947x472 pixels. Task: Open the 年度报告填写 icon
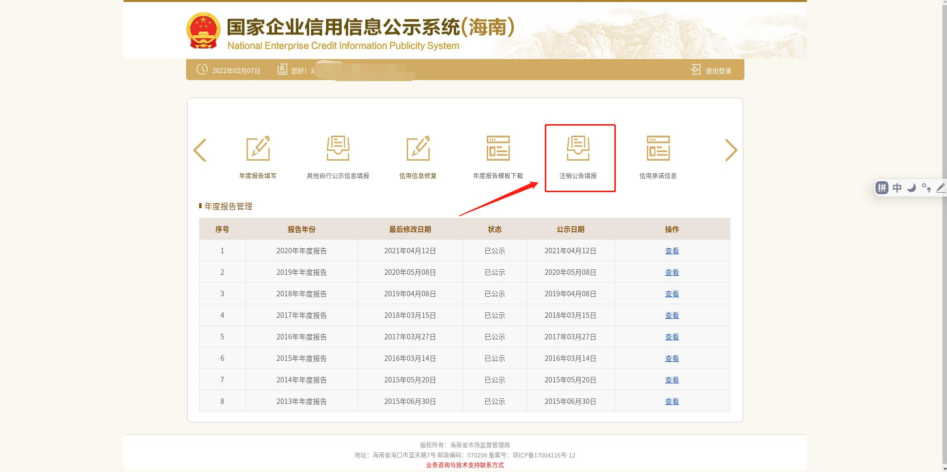258,149
